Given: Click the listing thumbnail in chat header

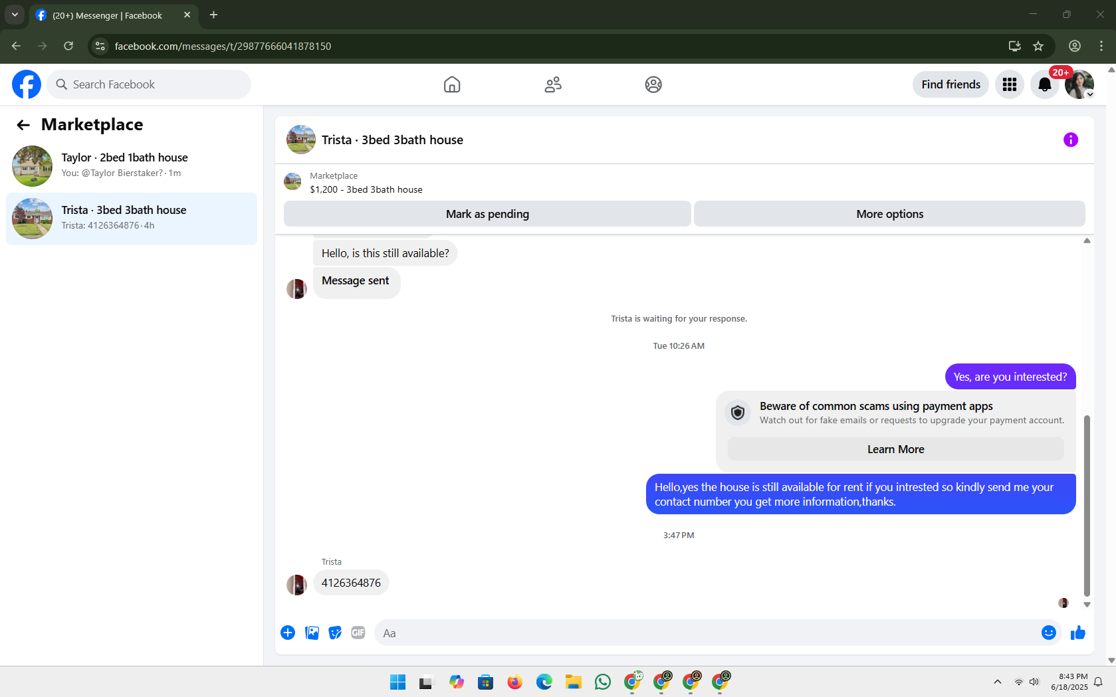Looking at the screenshot, I should pos(301,140).
